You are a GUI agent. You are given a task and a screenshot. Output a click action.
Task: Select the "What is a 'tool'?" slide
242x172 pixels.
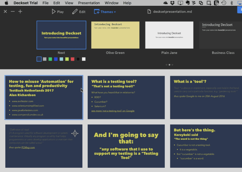pyautogui.click(x=206, y=97)
